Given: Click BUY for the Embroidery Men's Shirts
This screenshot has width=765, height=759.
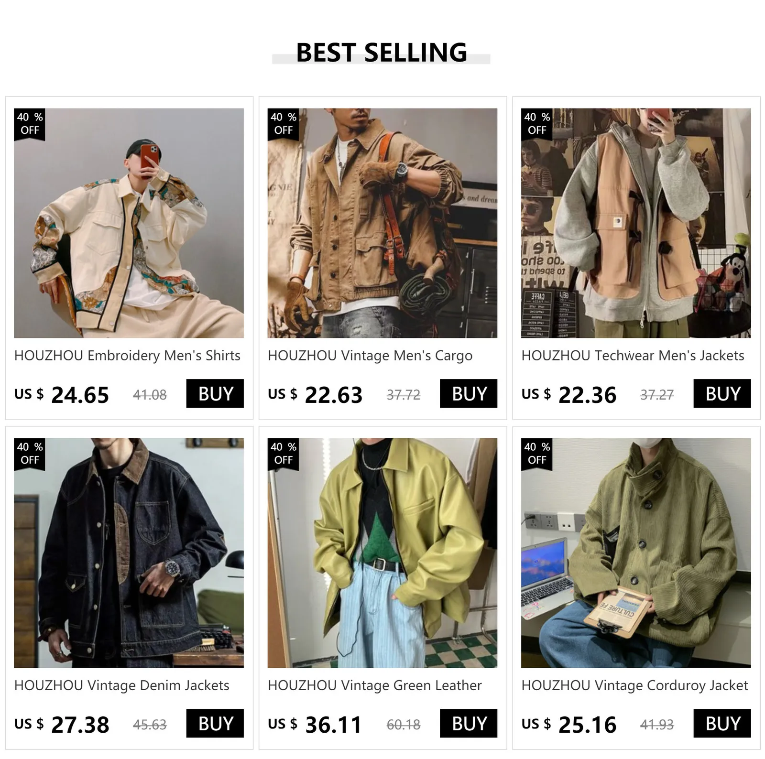Looking at the screenshot, I should (215, 393).
